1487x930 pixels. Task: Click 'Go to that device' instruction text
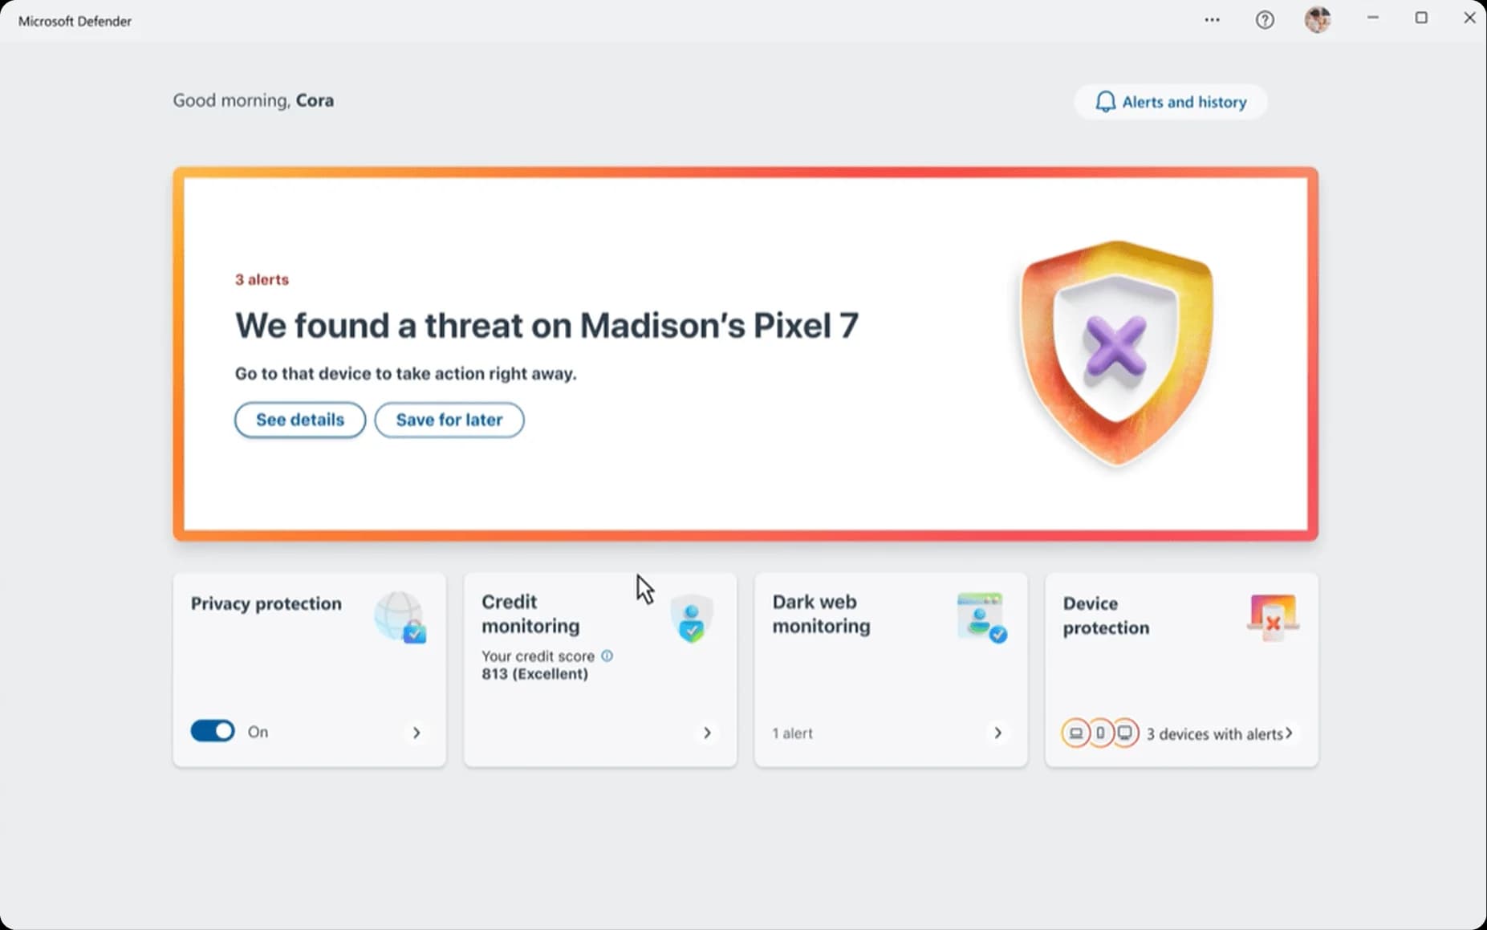(405, 373)
